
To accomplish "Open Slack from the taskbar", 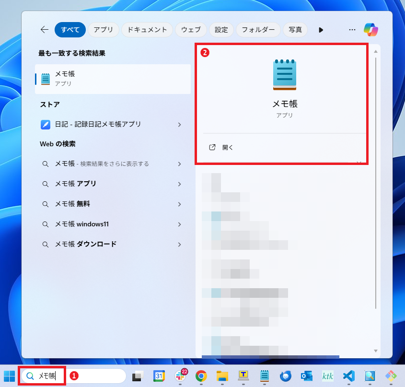I will pos(181,376).
